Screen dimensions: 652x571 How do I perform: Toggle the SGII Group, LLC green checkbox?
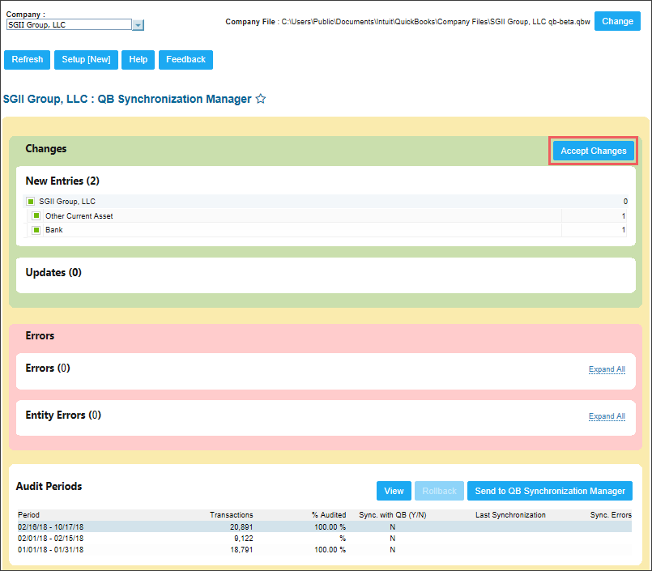(30, 202)
